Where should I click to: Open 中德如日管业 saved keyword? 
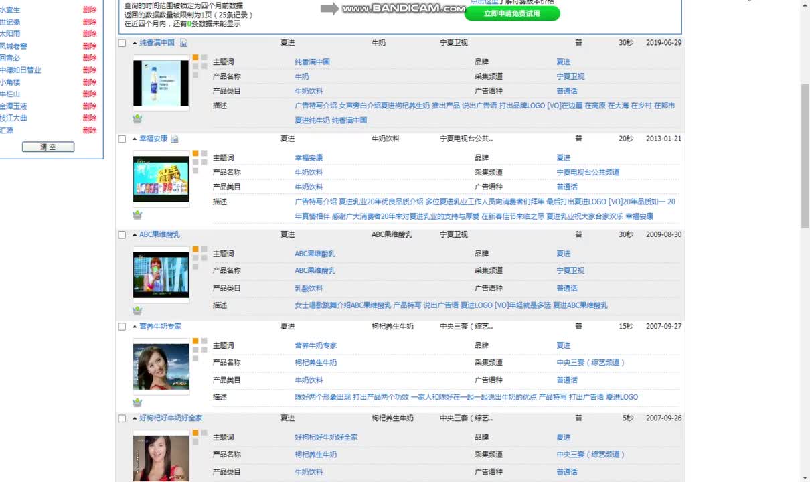pyautogui.click(x=20, y=70)
